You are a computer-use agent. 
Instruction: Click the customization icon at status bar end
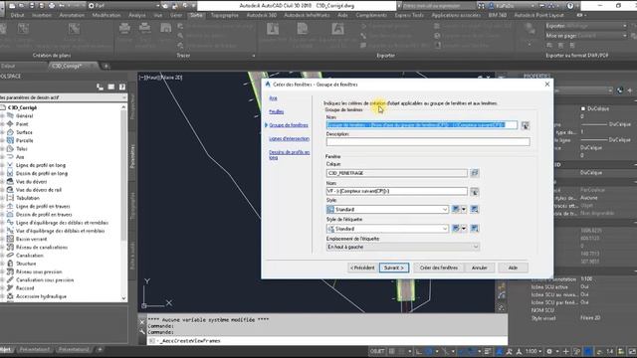coord(632,351)
